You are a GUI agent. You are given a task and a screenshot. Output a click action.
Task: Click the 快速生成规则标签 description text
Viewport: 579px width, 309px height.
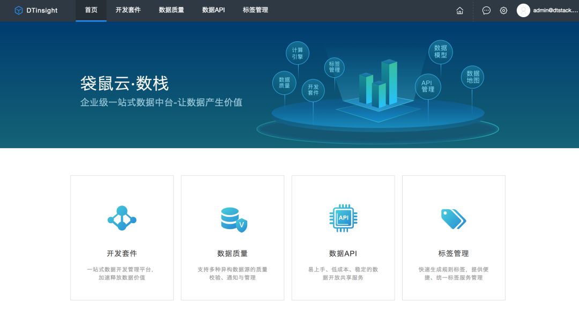[x=454, y=274]
